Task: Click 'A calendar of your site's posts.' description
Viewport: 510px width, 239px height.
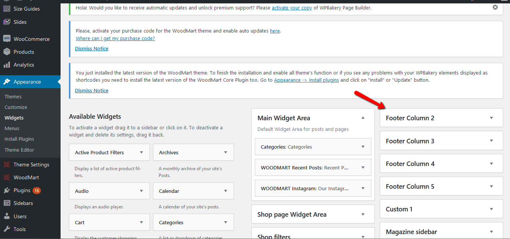Action: point(189,207)
